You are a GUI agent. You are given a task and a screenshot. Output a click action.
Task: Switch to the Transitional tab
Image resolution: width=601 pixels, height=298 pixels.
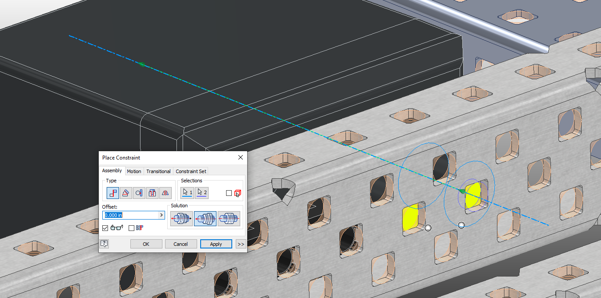158,171
